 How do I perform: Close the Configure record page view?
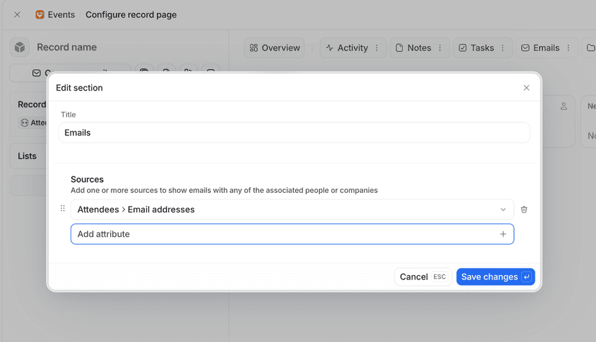click(x=17, y=15)
